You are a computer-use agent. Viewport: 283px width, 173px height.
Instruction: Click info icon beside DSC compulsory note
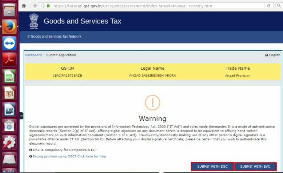tap(30, 150)
